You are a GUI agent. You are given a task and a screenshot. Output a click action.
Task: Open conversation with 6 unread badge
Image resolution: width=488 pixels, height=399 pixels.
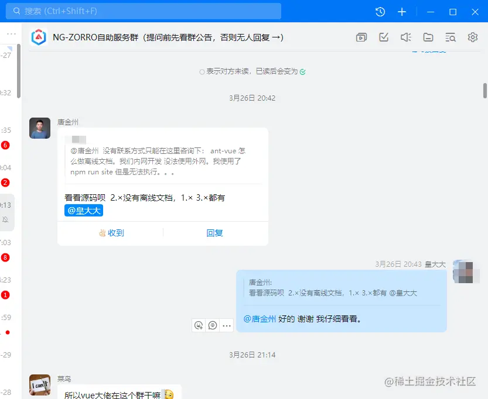click(x=5, y=145)
